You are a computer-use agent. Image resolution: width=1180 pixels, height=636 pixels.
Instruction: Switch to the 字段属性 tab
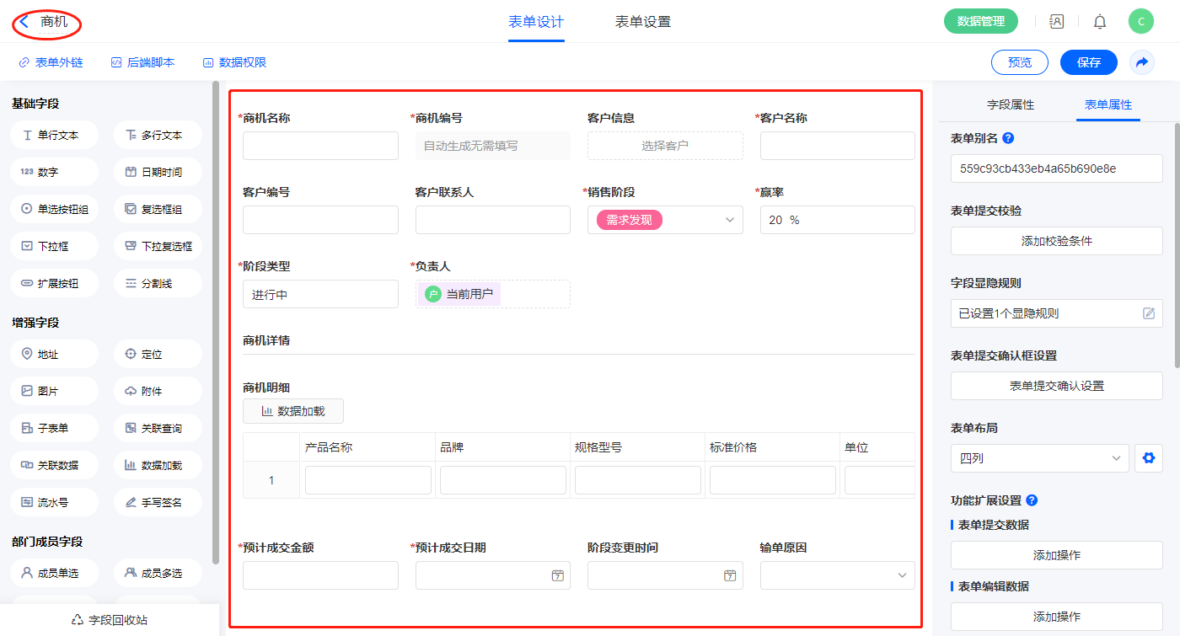pyautogui.click(x=1010, y=104)
